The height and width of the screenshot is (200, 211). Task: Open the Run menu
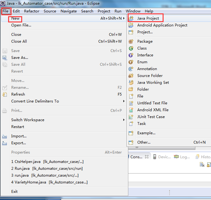point(118,11)
